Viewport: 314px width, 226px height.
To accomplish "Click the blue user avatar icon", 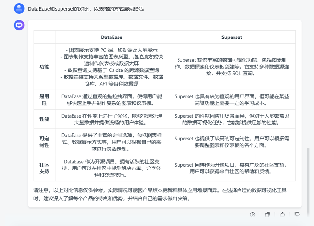I will [x=19, y=9].
